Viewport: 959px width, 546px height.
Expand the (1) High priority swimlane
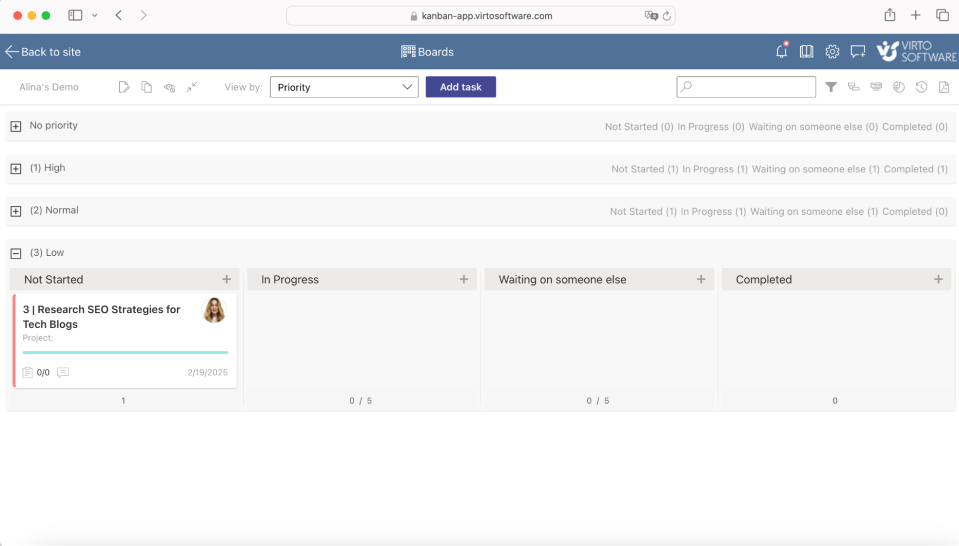pyautogui.click(x=15, y=168)
